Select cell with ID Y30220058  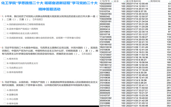106,19
